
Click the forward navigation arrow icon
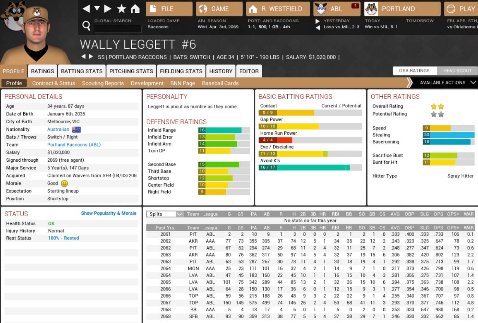tap(108, 9)
